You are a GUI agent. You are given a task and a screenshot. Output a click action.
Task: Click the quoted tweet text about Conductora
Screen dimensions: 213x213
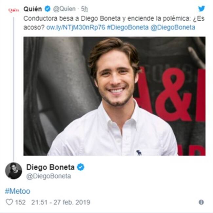114,23
